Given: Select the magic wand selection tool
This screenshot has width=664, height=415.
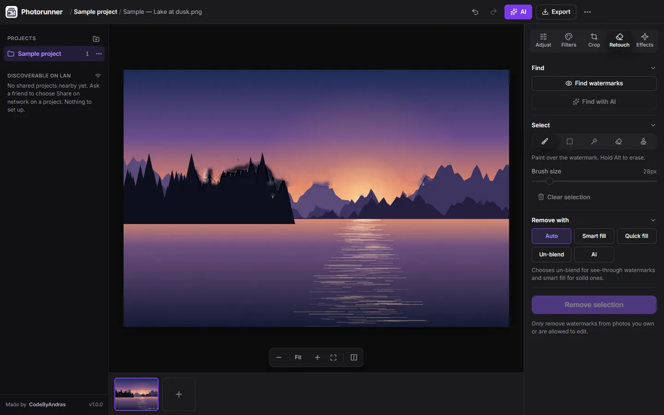Looking at the screenshot, I should click(594, 142).
